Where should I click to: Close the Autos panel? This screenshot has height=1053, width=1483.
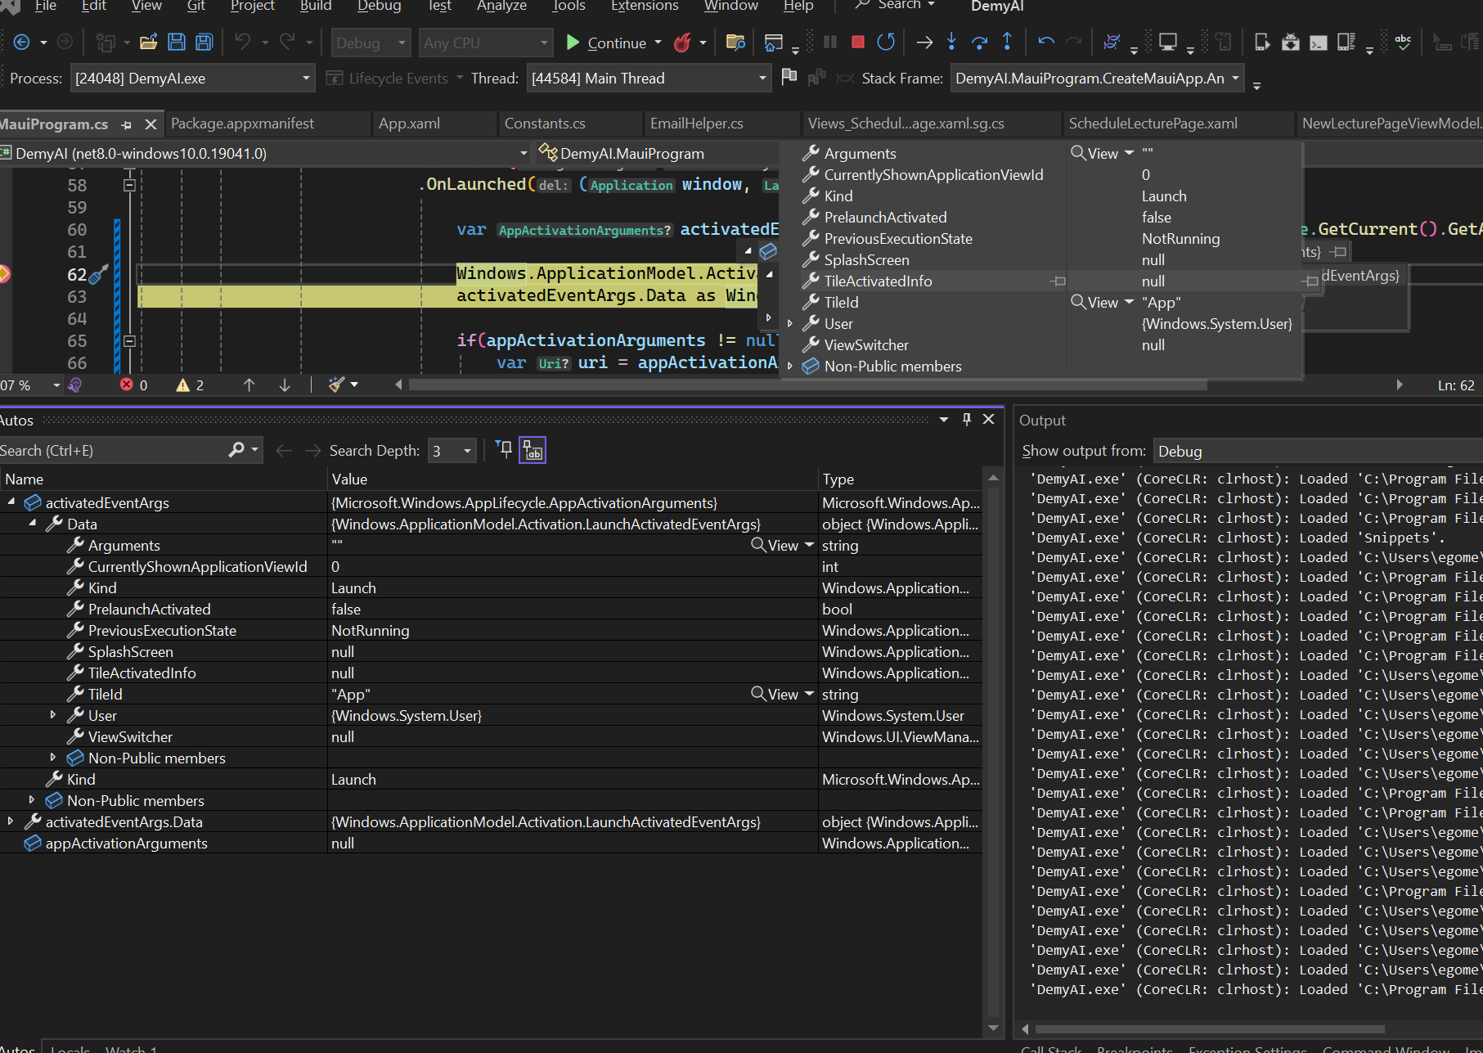pyautogui.click(x=989, y=419)
